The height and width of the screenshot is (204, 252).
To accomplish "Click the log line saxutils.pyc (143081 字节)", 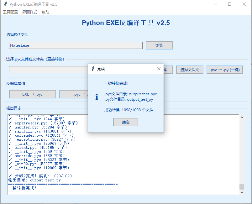I will (40, 131).
